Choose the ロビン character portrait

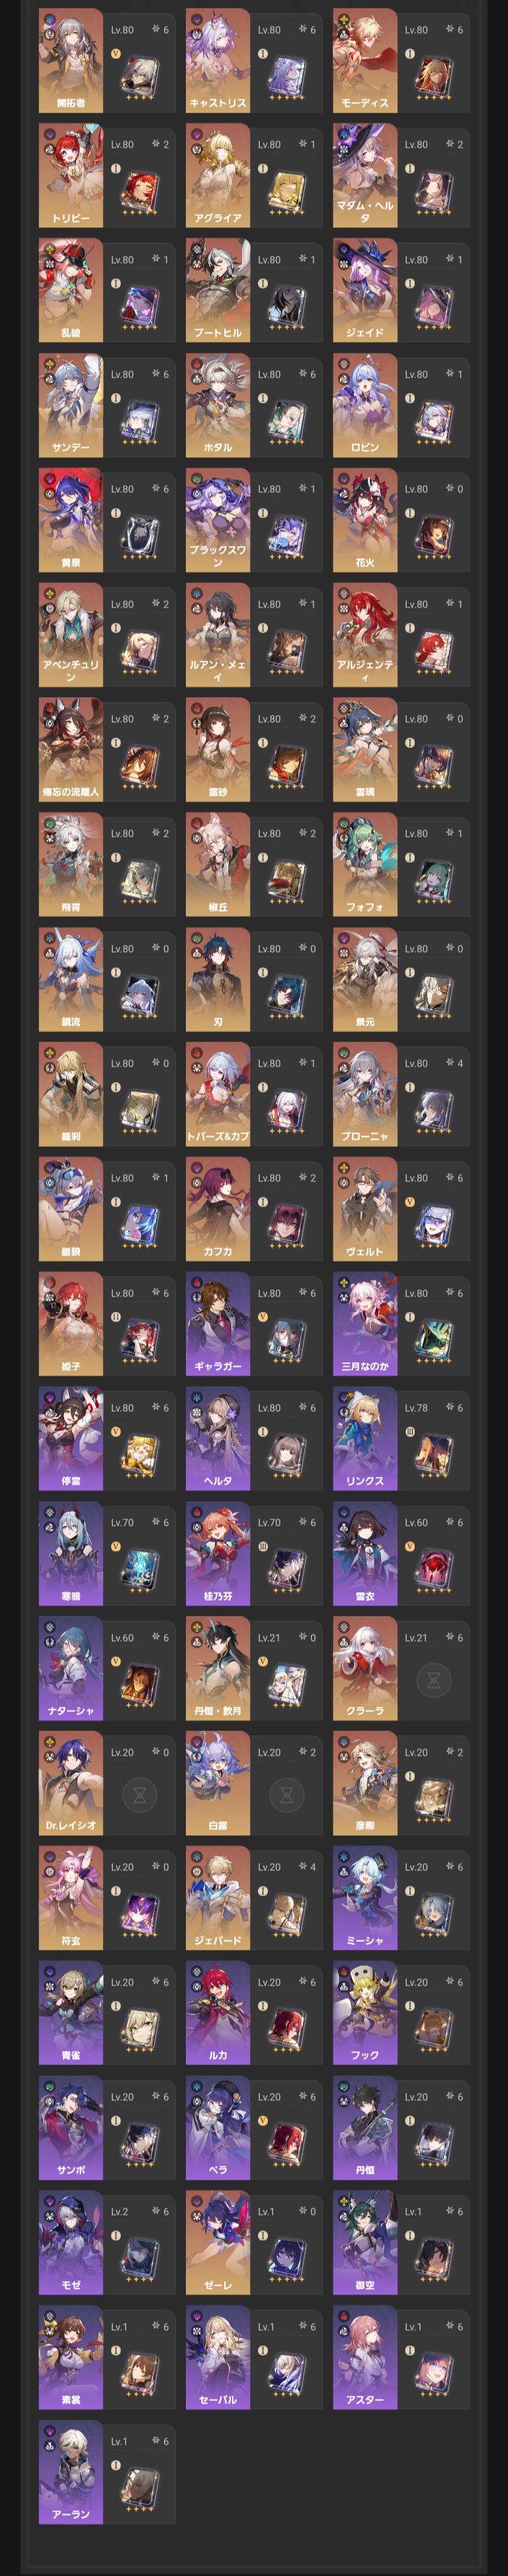364,405
